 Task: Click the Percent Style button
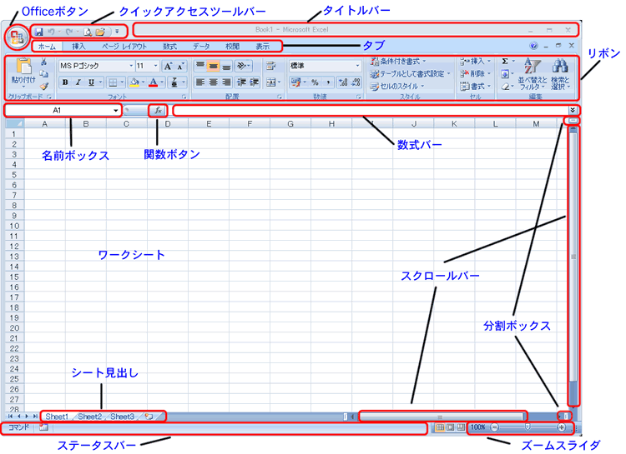pyautogui.click(x=315, y=82)
